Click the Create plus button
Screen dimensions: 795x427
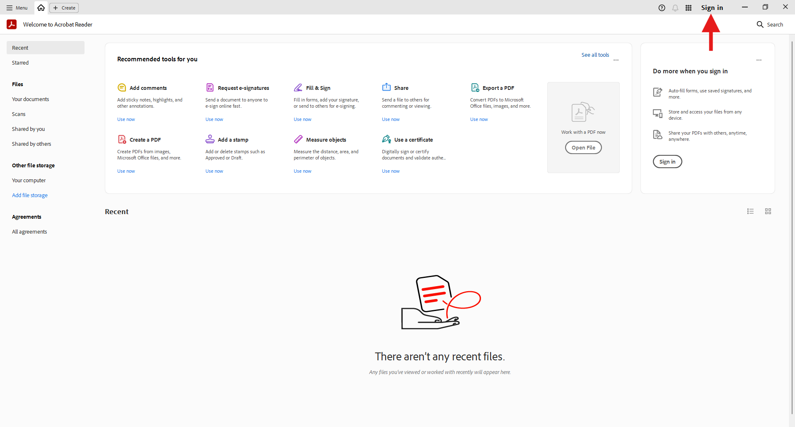pos(64,8)
